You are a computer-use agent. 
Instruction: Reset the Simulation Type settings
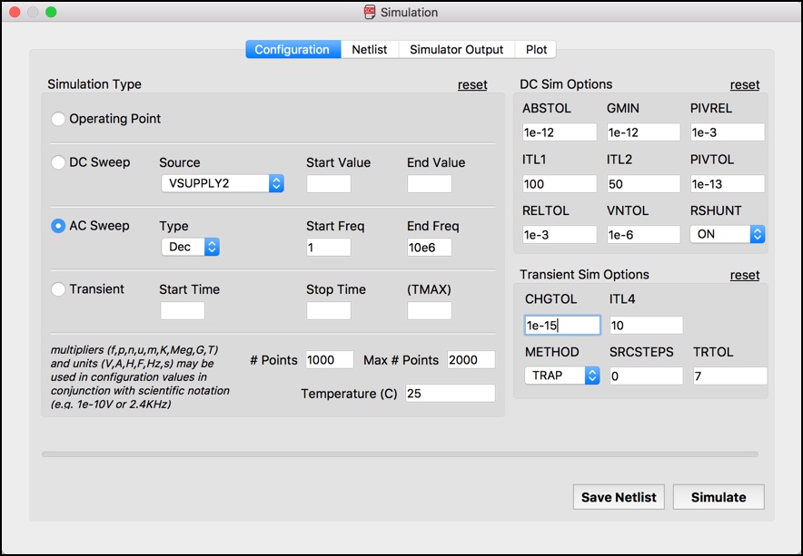(x=472, y=84)
